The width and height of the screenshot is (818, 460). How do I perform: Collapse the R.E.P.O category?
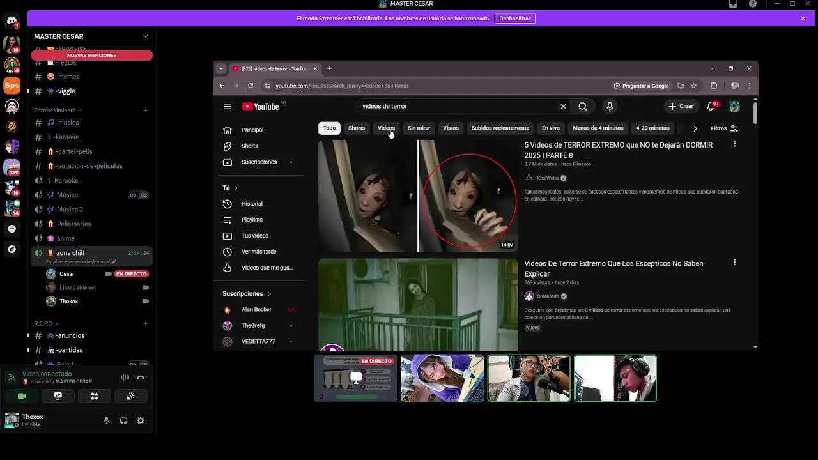click(46, 323)
